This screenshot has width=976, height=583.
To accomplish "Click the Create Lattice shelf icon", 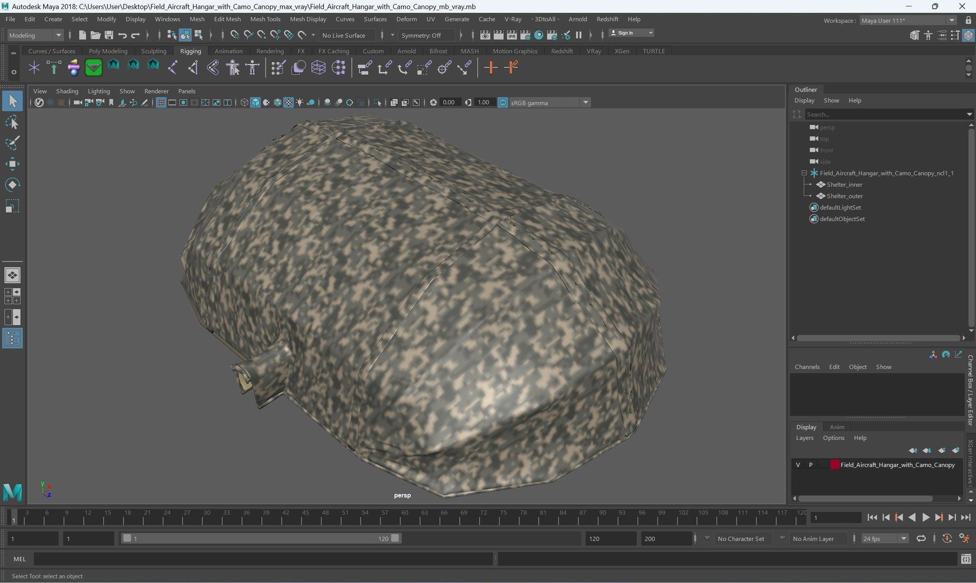I will coord(318,67).
